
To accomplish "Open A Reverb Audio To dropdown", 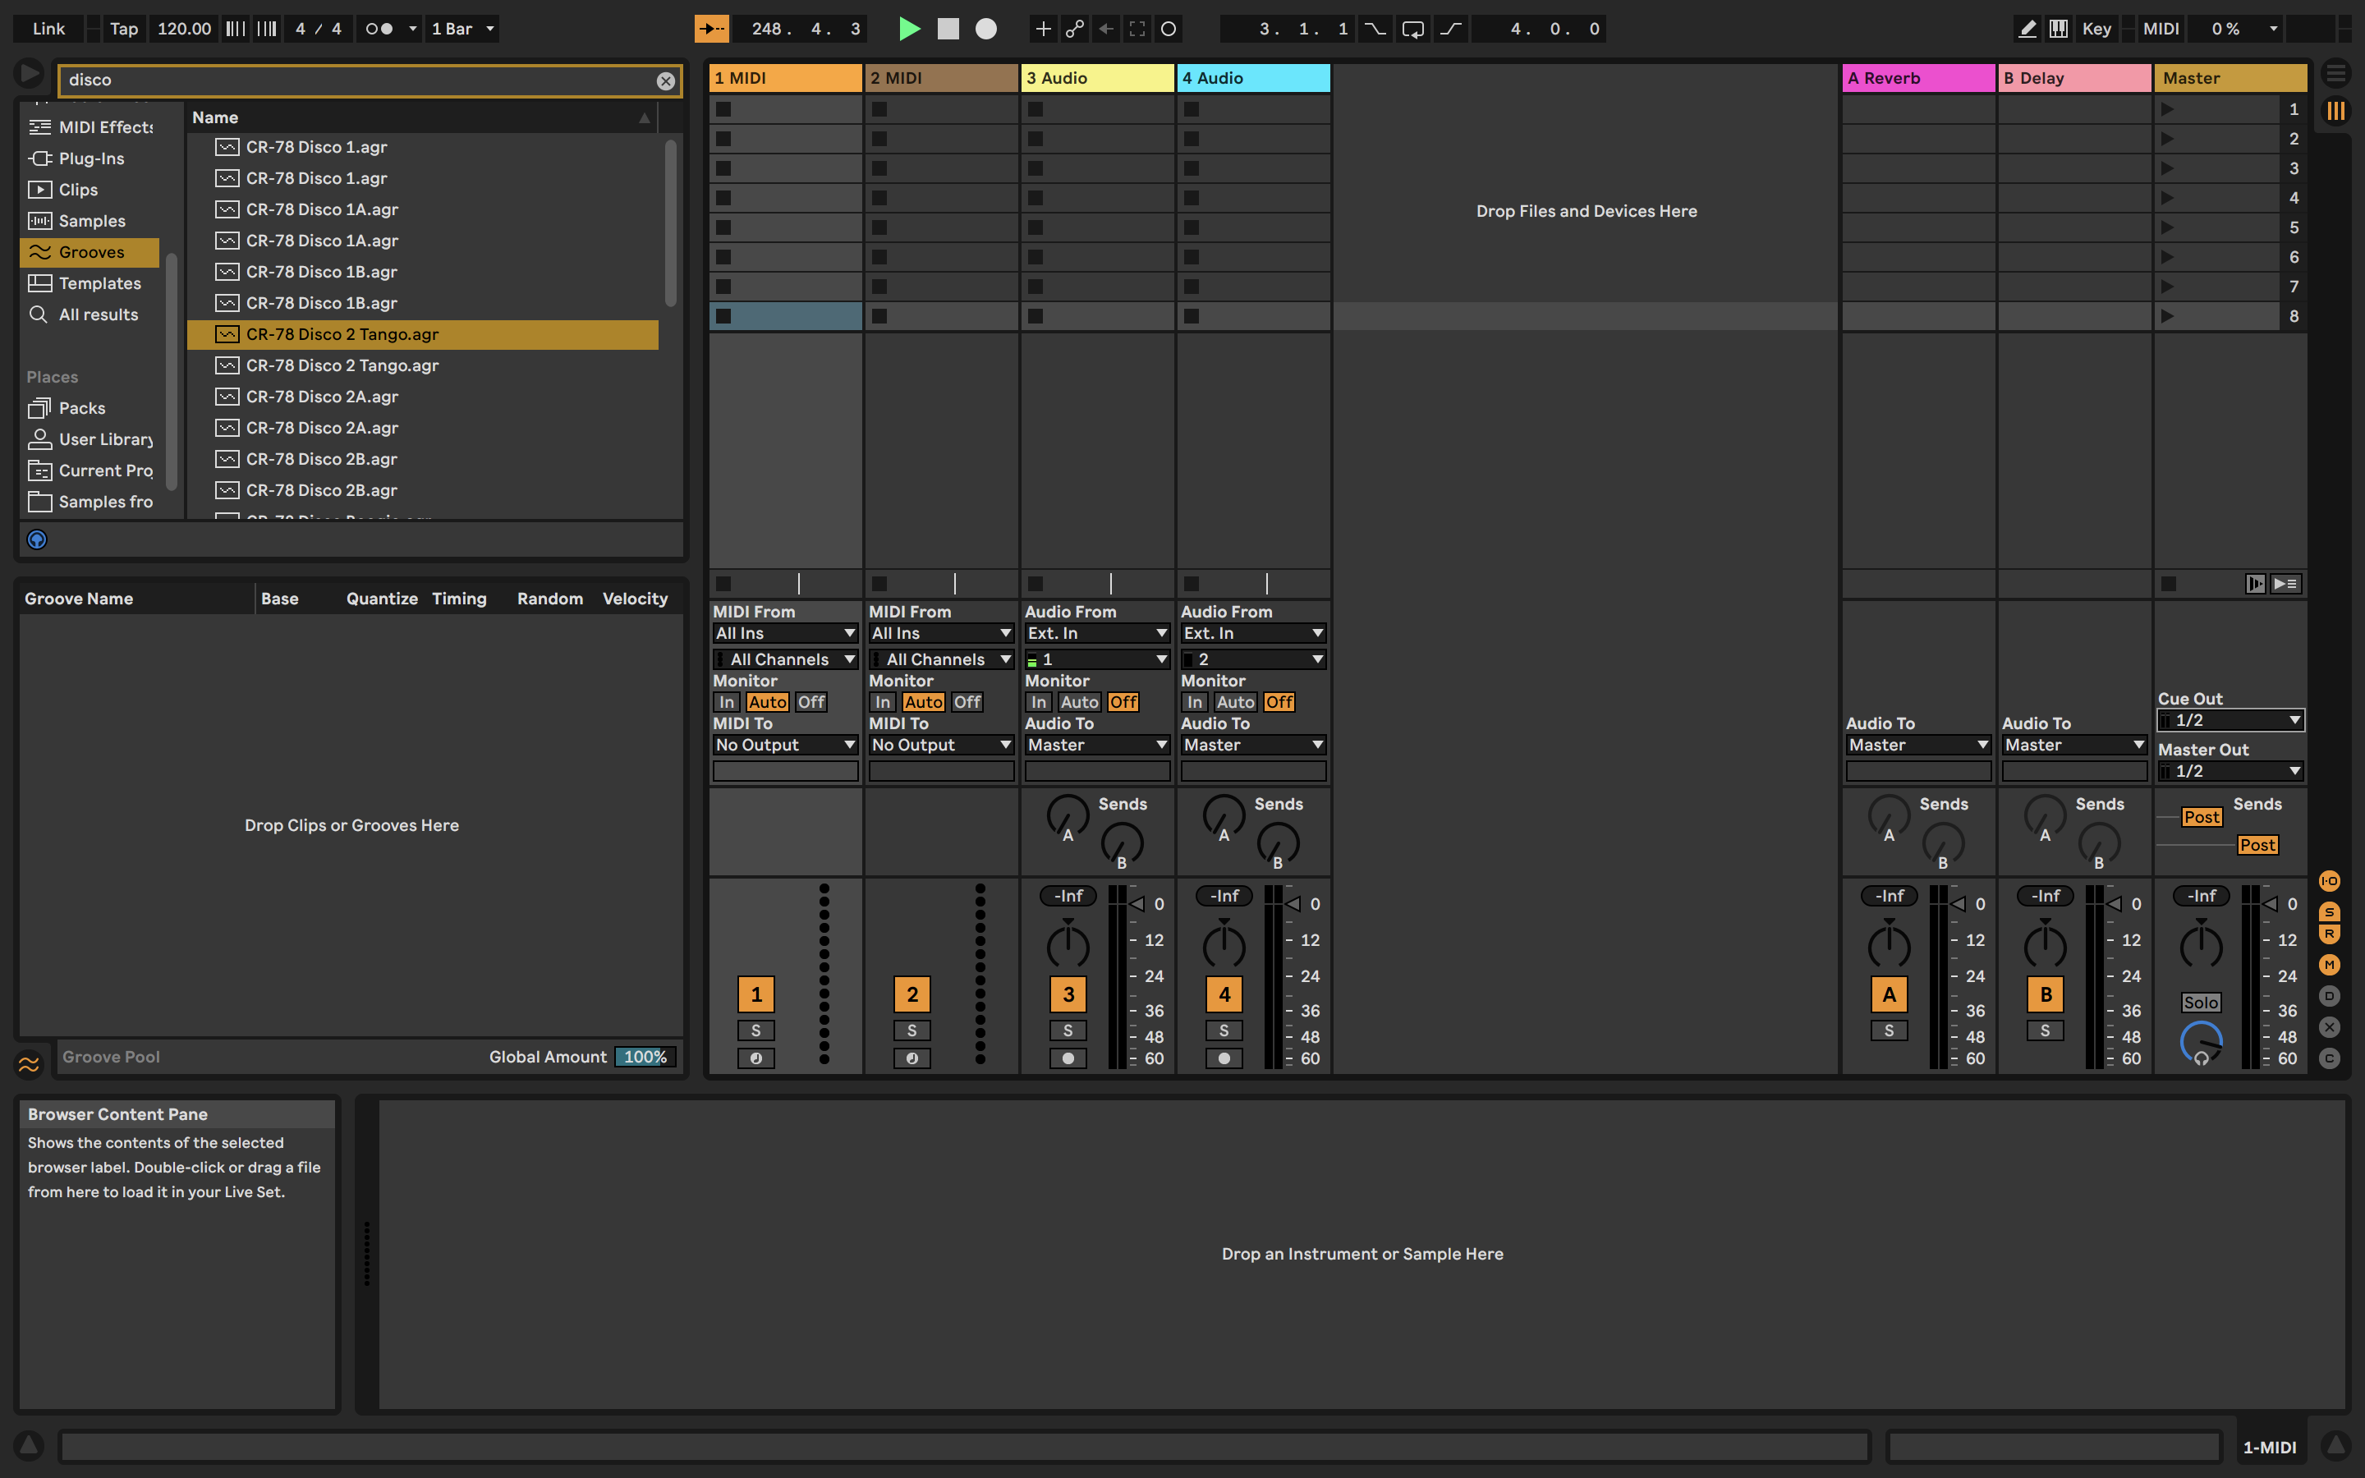I will pyautogui.click(x=1918, y=745).
